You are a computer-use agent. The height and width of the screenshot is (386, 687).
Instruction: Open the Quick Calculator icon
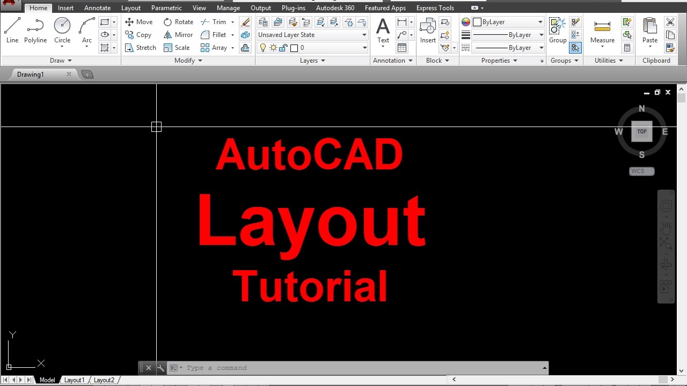(x=627, y=48)
